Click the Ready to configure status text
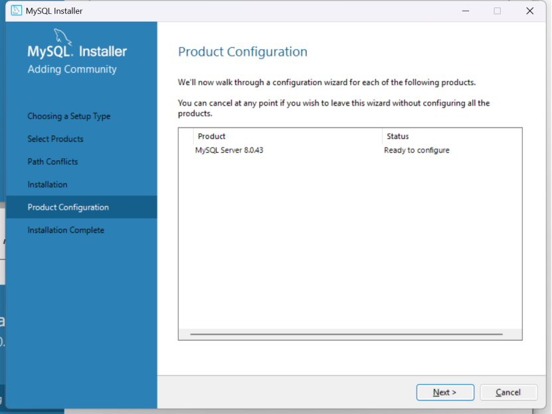 pos(417,150)
